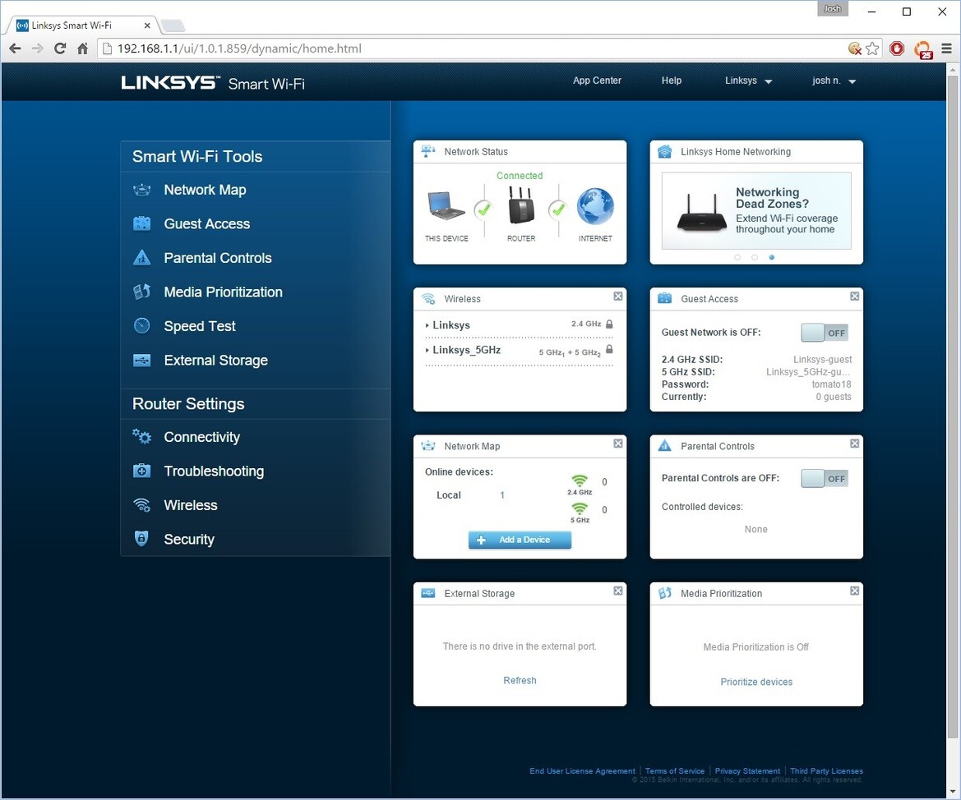Bookmark this page with the star icon
This screenshot has width=961, height=800.
872,48
